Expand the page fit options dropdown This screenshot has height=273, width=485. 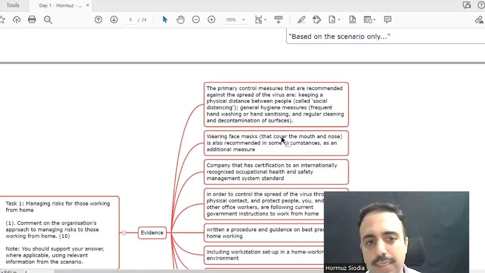click(265, 20)
